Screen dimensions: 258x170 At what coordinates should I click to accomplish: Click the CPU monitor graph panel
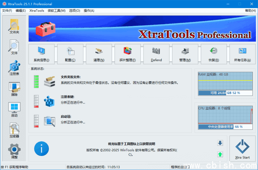point(225,117)
